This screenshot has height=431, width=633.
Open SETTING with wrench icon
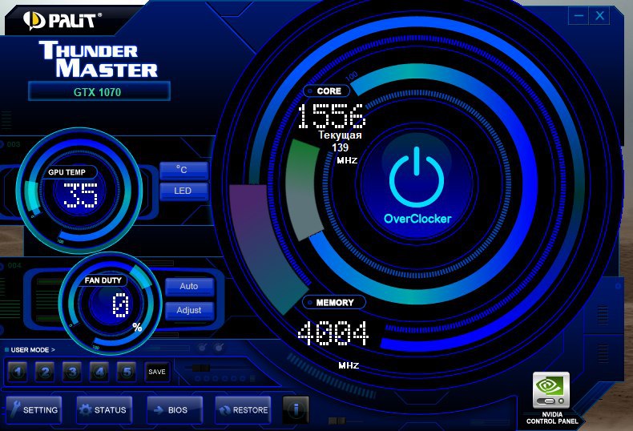pos(34,410)
